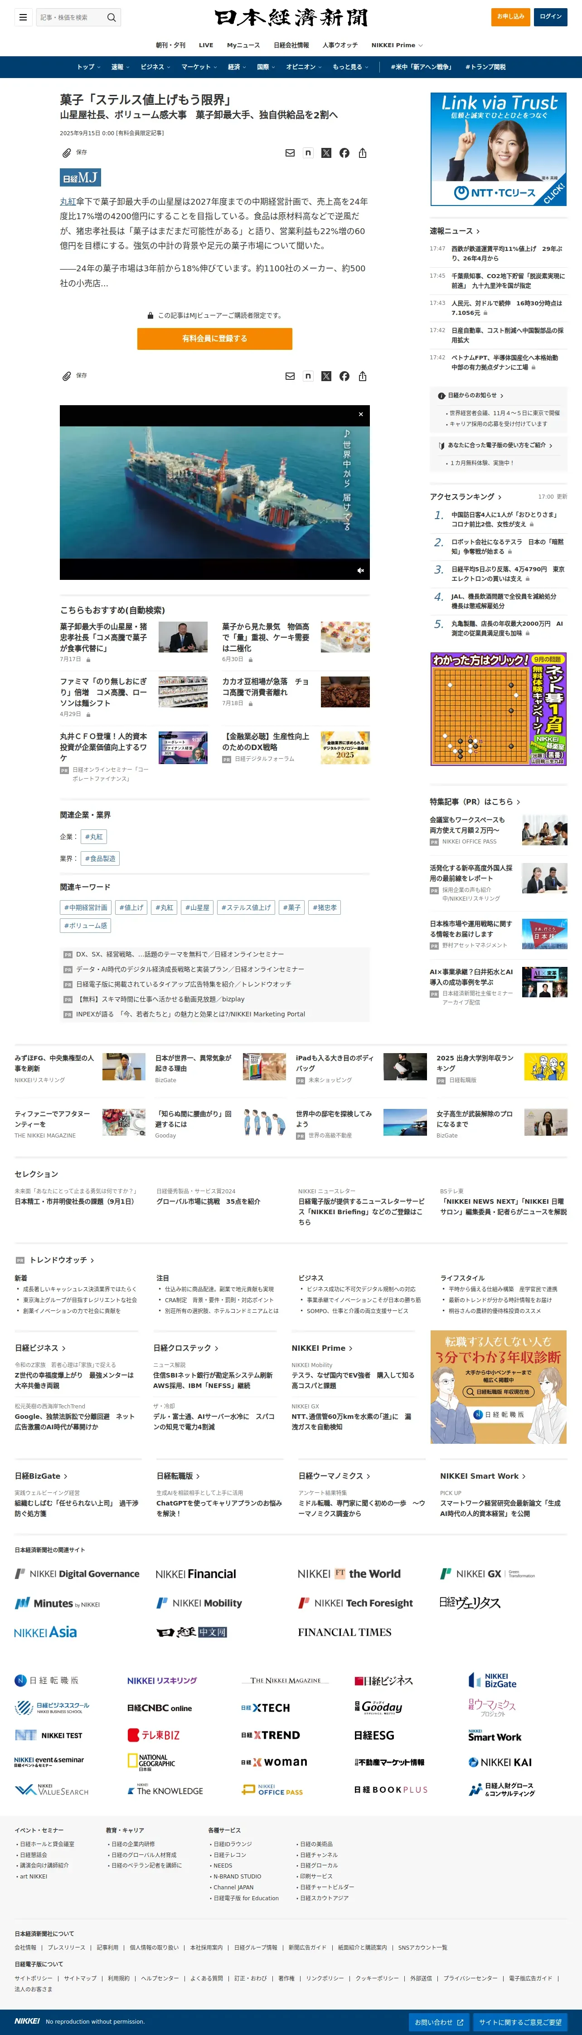Click 有料会員に登録する orange button
The image size is (582, 2035).
coord(215,338)
